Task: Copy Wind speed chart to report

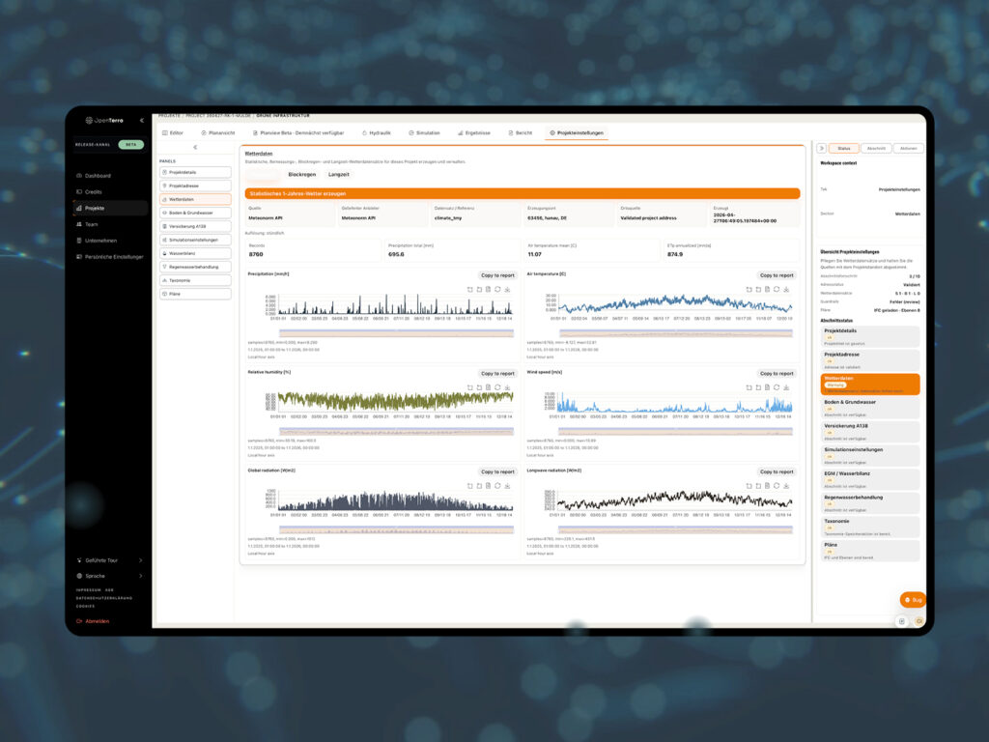Action: [777, 374]
